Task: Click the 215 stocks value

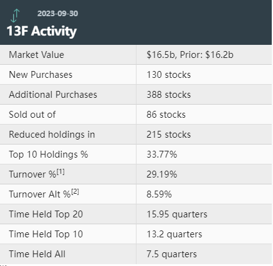Action: tap(168, 135)
